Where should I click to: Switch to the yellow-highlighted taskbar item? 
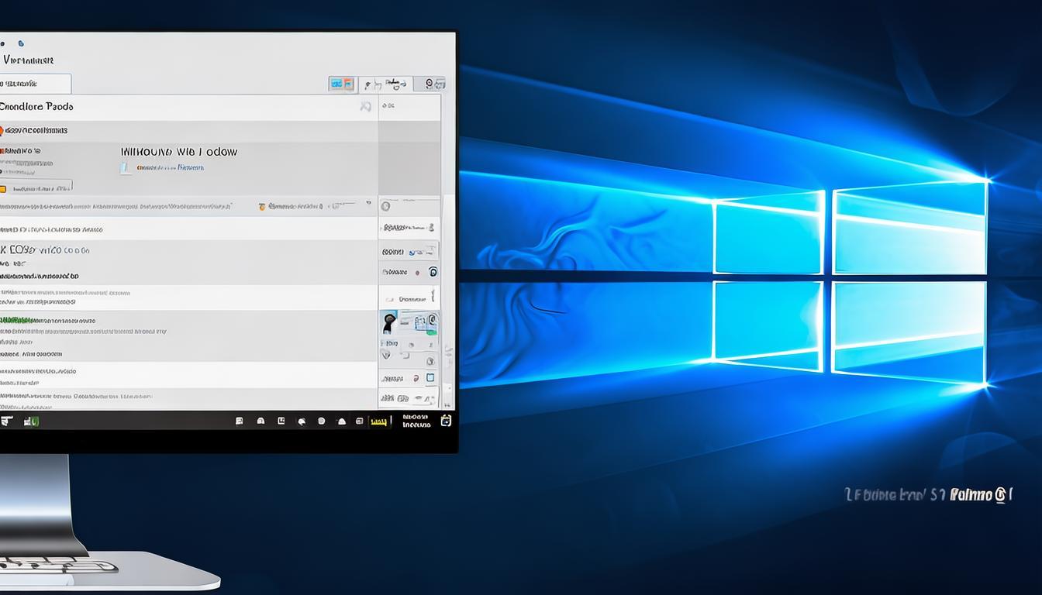(378, 421)
